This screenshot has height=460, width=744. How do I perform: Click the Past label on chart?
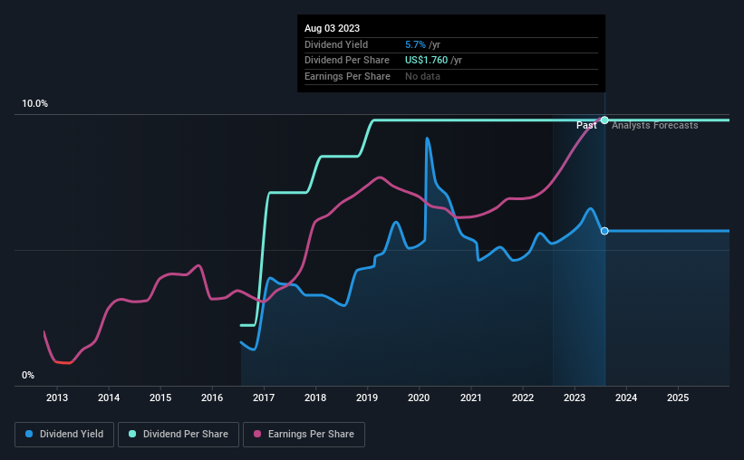(x=586, y=125)
